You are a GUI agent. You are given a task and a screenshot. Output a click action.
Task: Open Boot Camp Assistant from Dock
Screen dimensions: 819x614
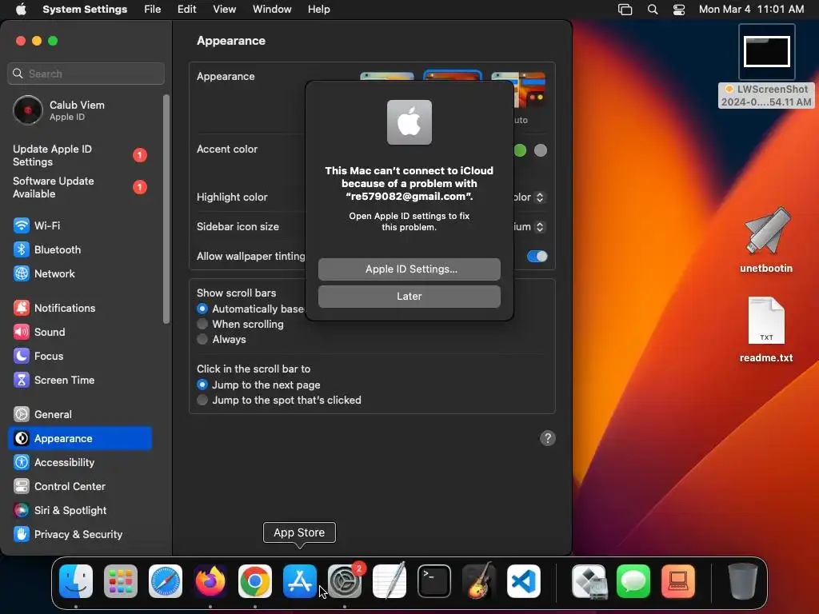click(589, 581)
